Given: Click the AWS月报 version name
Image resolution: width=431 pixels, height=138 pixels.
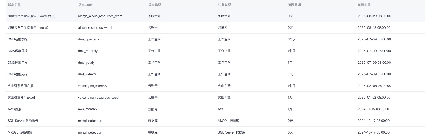Looking at the screenshot, I should click(x=14, y=109).
